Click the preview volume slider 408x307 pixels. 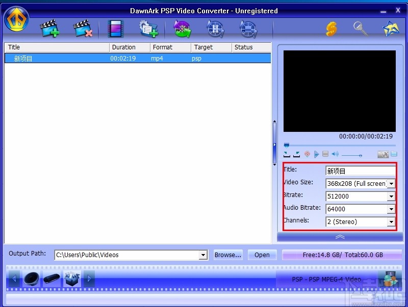coord(352,154)
